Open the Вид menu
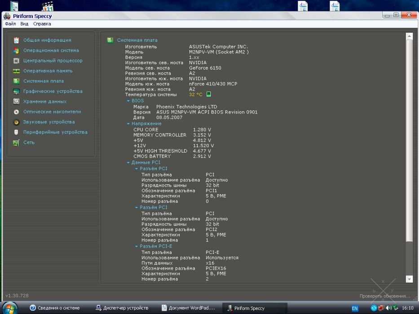Image resolution: width=419 pixels, height=314 pixels. [x=24, y=24]
